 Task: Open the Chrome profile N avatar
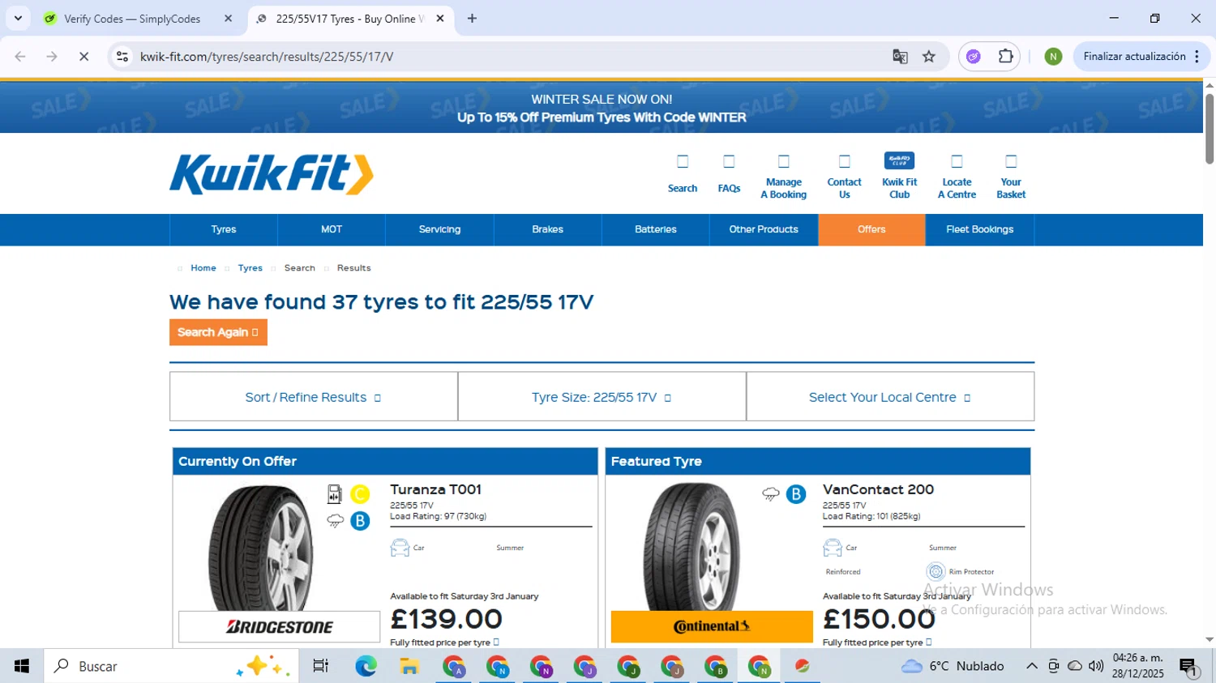(x=1053, y=57)
